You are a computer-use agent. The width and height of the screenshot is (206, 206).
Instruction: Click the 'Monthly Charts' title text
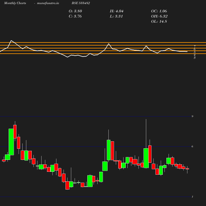click(x=15, y=3)
